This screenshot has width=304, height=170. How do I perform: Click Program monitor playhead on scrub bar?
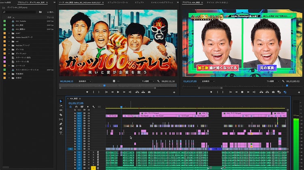click(x=287, y=85)
